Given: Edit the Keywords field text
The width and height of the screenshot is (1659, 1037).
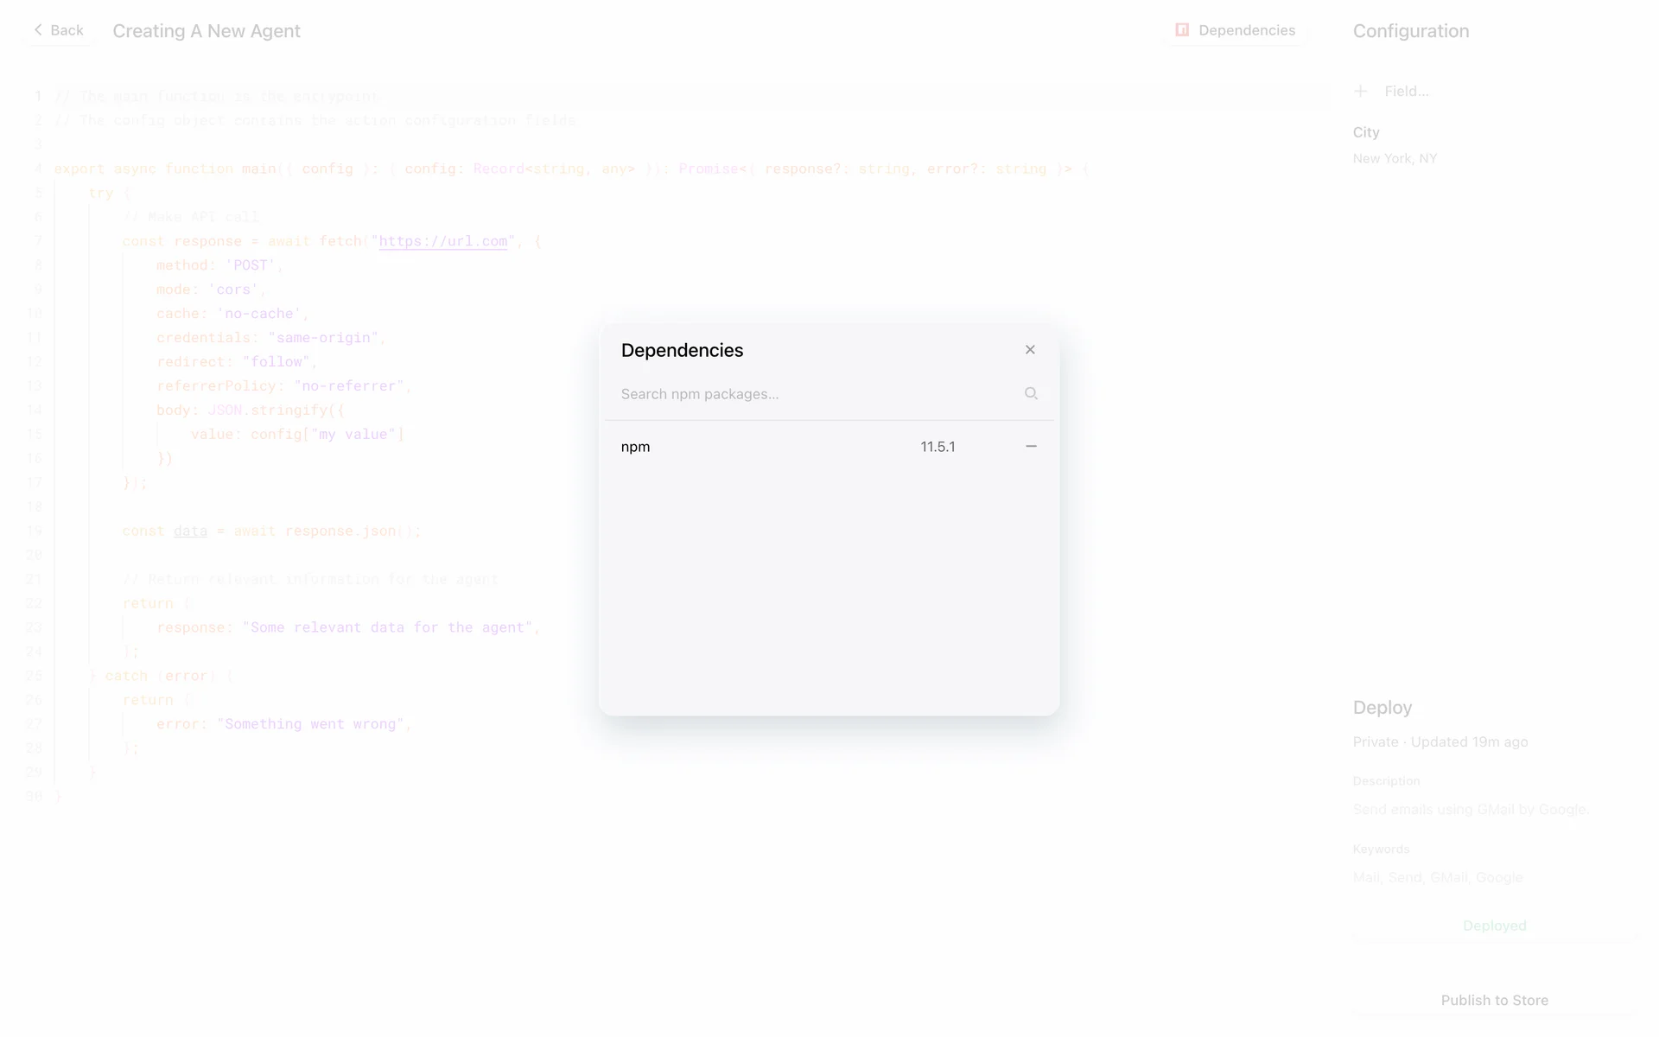Looking at the screenshot, I should (1438, 877).
